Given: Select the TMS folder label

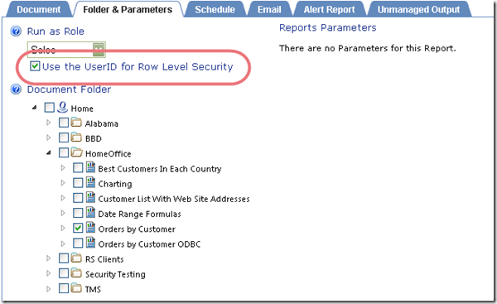Looking at the screenshot, I should [x=93, y=289].
